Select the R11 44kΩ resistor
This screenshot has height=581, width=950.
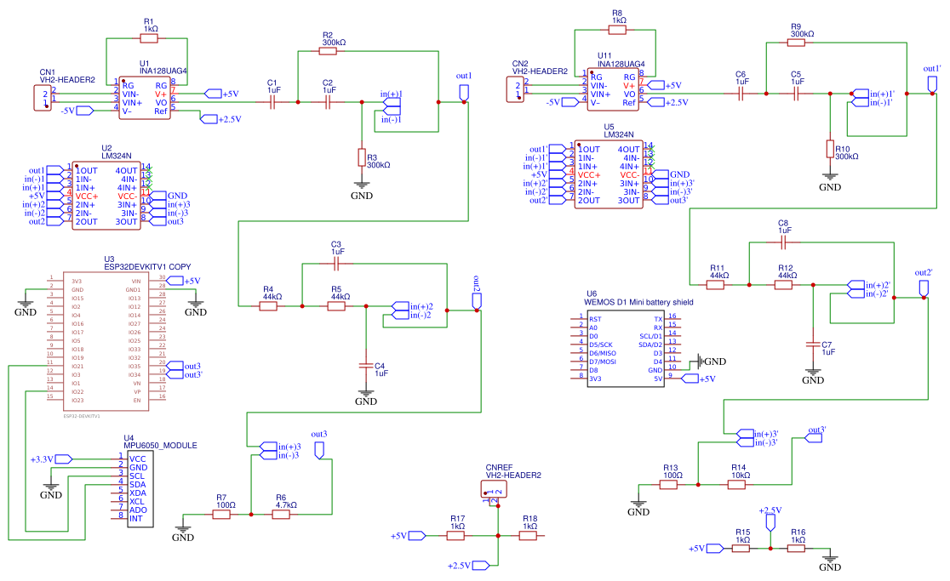click(x=716, y=284)
